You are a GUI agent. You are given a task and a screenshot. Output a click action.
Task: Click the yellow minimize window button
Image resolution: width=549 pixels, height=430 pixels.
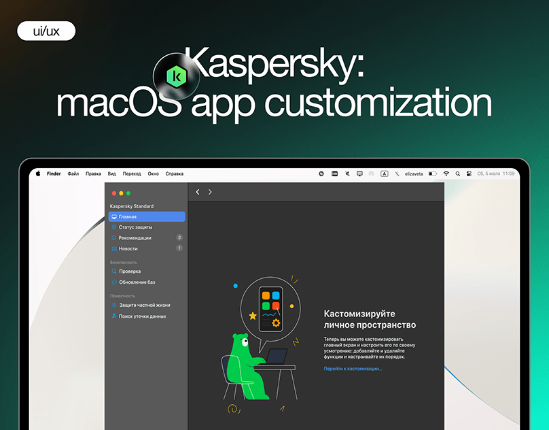[121, 193]
